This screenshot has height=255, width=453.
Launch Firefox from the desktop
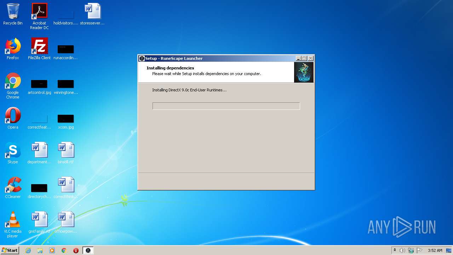click(x=13, y=49)
